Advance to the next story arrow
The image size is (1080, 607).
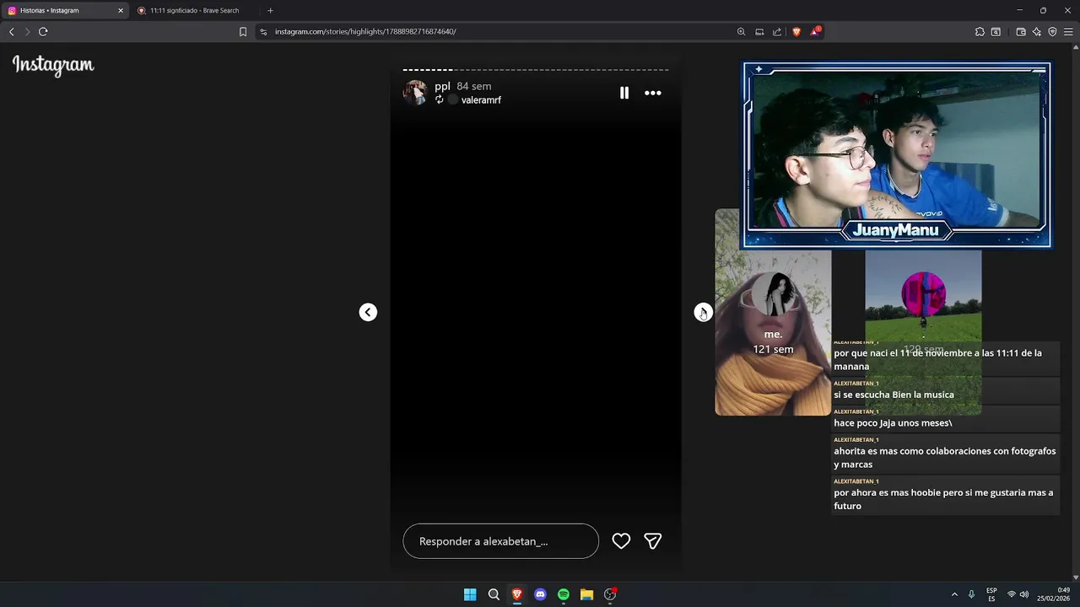[x=703, y=312]
